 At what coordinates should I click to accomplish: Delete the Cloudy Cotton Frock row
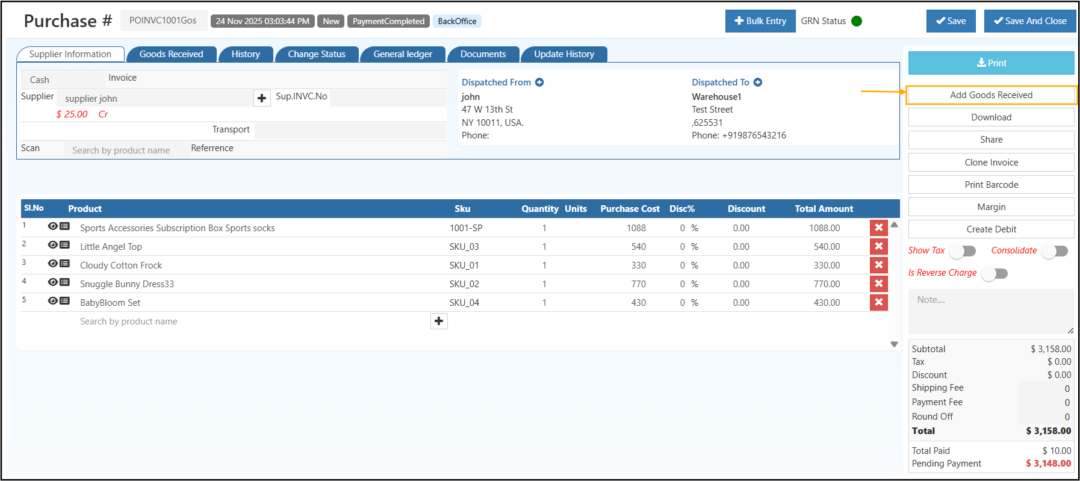click(x=878, y=265)
